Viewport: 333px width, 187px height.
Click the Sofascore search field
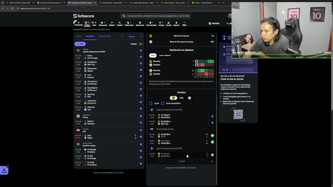[x=156, y=16]
